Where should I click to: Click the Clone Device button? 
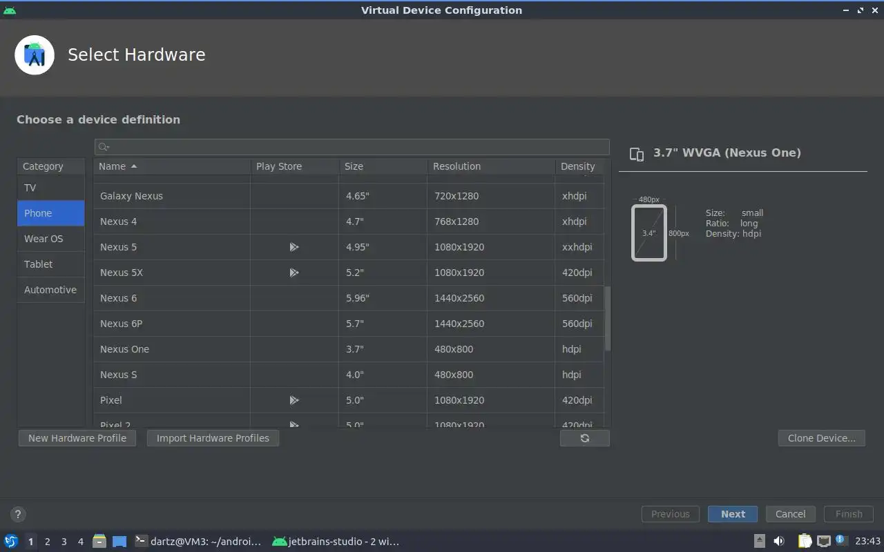822,438
